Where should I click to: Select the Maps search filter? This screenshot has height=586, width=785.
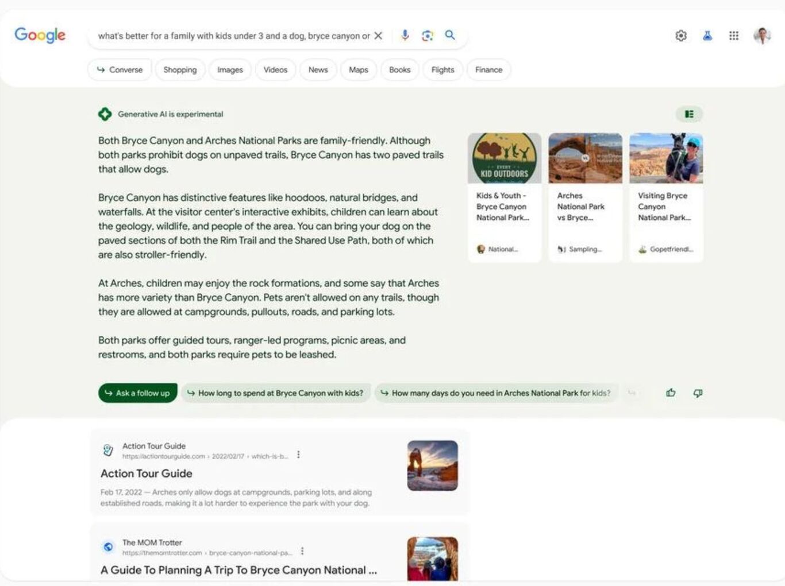358,70
